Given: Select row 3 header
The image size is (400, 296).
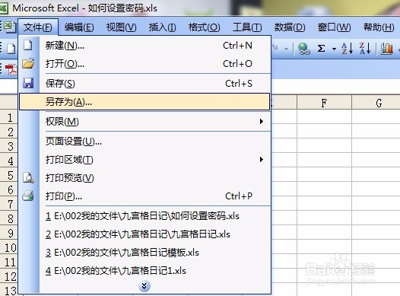Looking at the screenshot, I should click(x=9, y=146).
